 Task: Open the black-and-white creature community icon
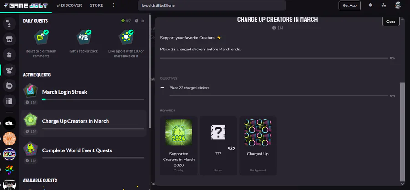[10, 124]
